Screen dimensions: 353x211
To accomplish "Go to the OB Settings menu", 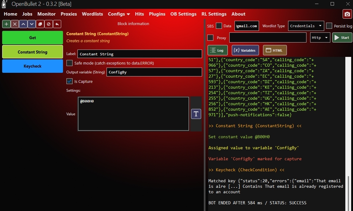I will tap(183, 14).
